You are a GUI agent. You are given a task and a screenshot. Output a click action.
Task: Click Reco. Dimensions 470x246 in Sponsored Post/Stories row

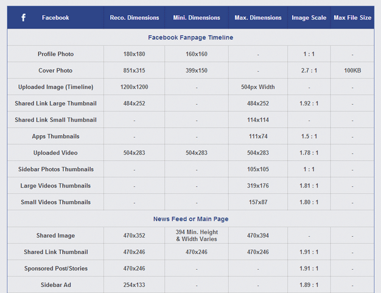point(134,269)
